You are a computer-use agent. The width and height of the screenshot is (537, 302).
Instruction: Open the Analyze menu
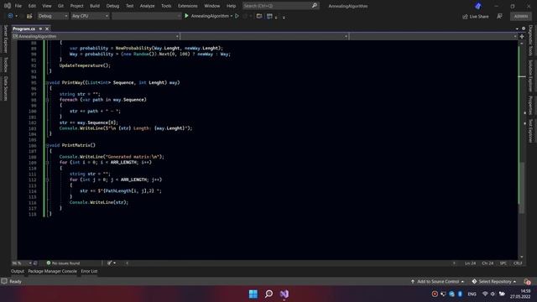click(x=148, y=6)
